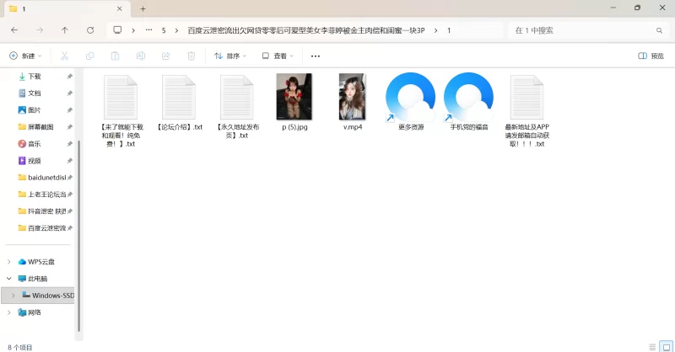Switch to details view in the status bar
Screen dimensions: 675x352
pyautogui.click(x=651, y=346)
